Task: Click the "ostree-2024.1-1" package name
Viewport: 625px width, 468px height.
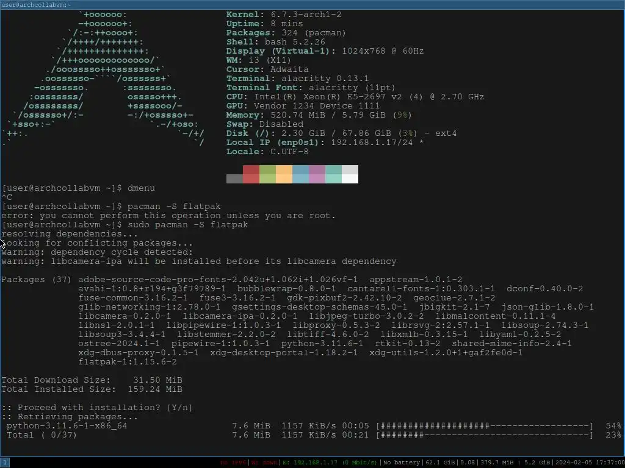Action: point(119,344)
